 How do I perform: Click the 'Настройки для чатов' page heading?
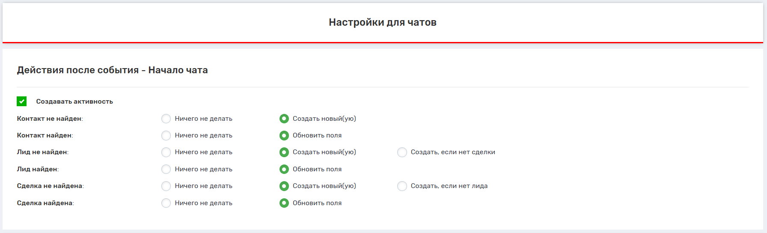pos(383,22)
